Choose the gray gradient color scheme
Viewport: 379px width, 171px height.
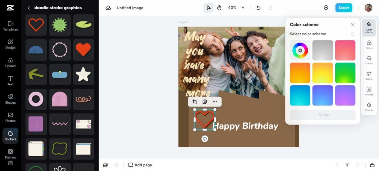323,50
